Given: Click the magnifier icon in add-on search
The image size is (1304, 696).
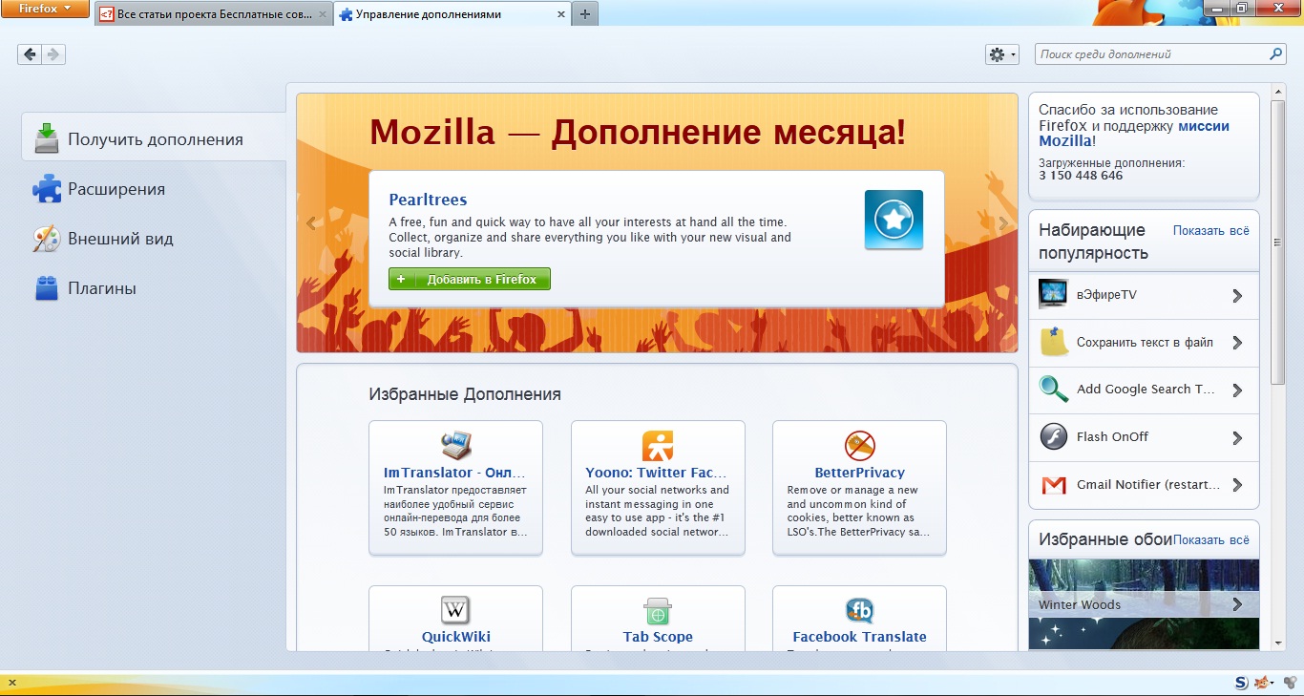Looking at the screenshot, I should [1275, 54].
